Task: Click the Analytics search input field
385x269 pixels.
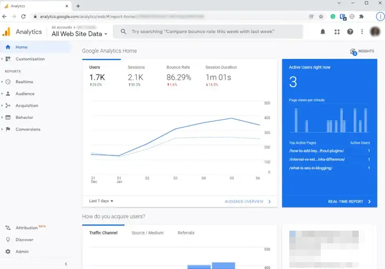Action: 208,32
